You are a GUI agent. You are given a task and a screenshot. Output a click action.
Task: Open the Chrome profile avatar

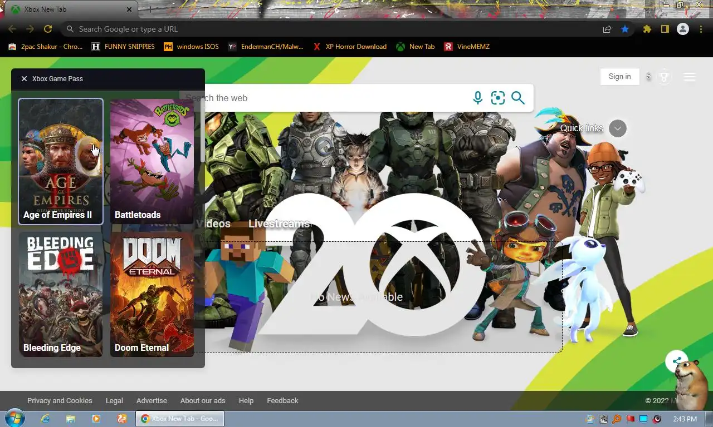(x=682, y=29)
